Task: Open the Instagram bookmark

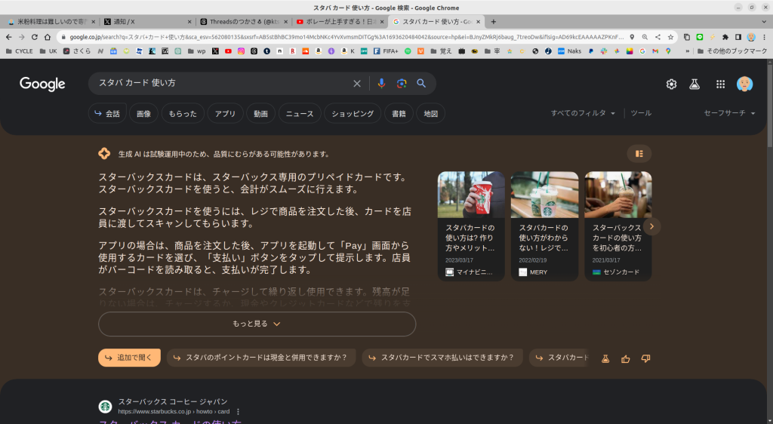Action: (x=241, y=51)
